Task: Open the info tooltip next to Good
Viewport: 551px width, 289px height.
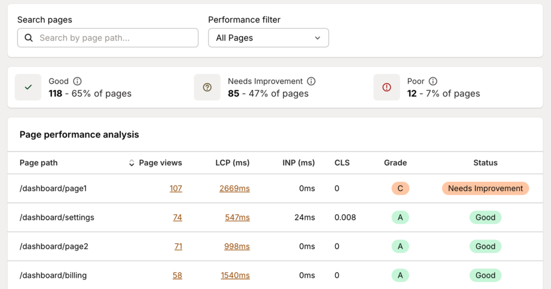Action: pyautogui.click(x=77, y=81)
